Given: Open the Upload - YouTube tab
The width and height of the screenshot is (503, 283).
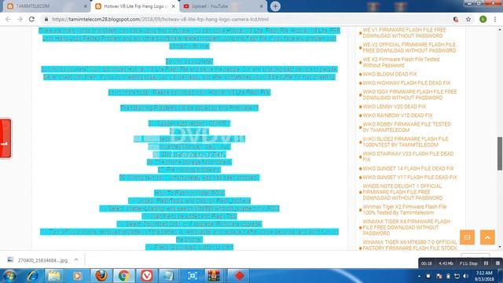Looking at the screenshot, I should coord(222,6).
